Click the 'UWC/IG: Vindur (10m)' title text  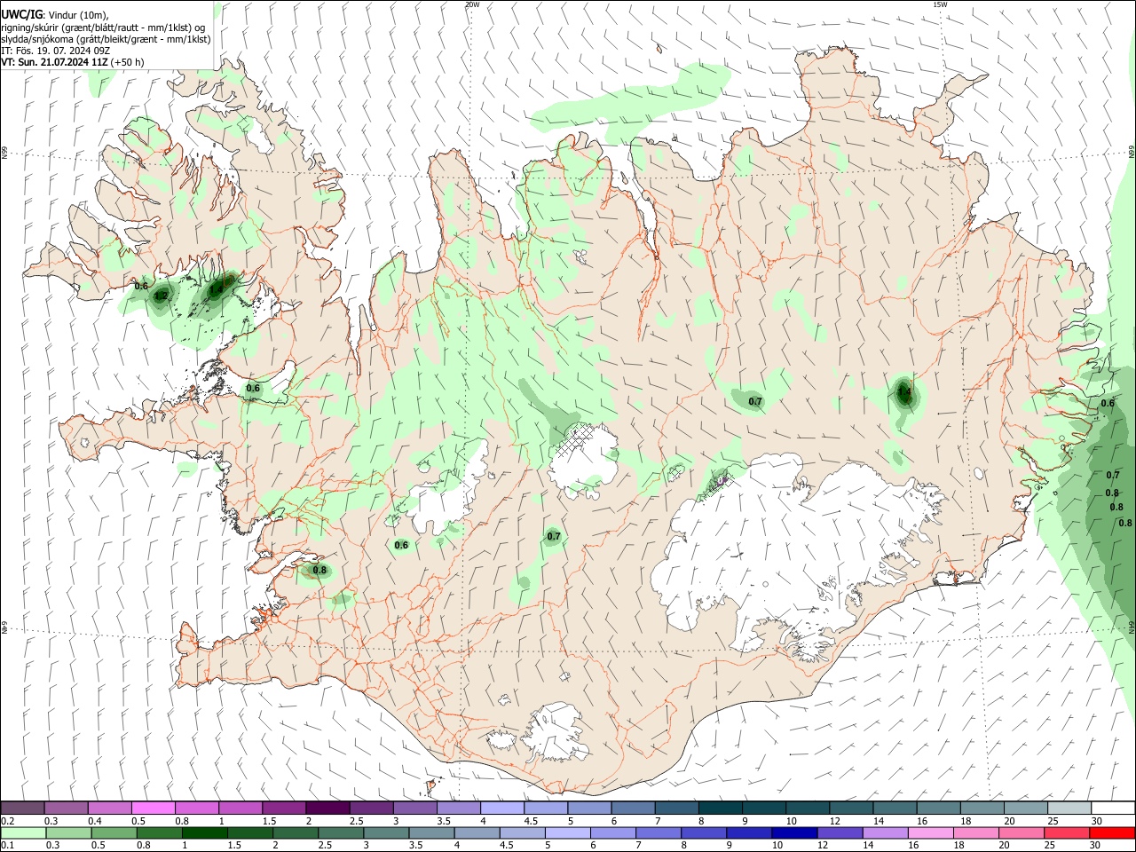(55, 15)
